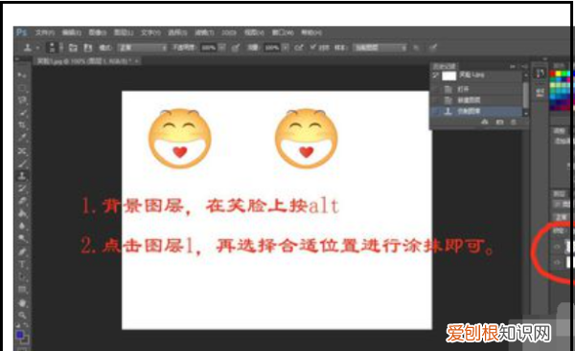Open the Window menu
The height and width of the screenshot is (351, 575).
(x=283, y=33)
